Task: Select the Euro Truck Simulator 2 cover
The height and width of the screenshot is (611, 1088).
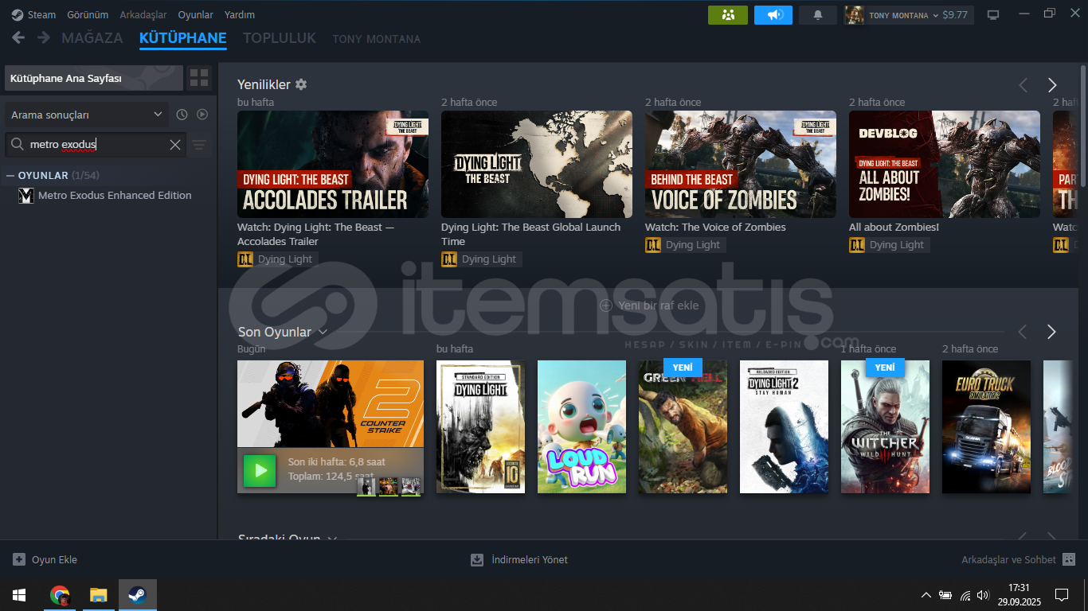Action: [x=986, y=426]
